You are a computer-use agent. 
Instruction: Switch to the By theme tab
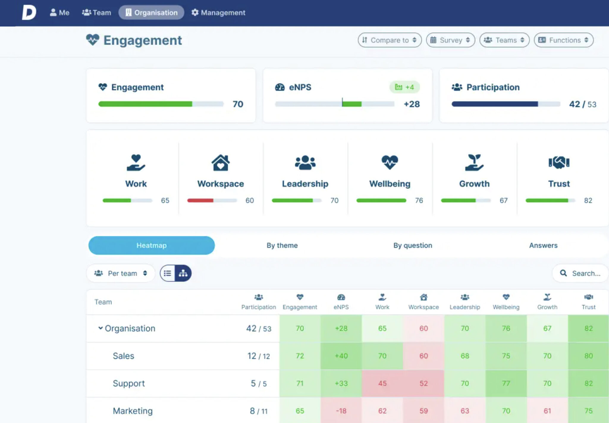coord(282,246)
